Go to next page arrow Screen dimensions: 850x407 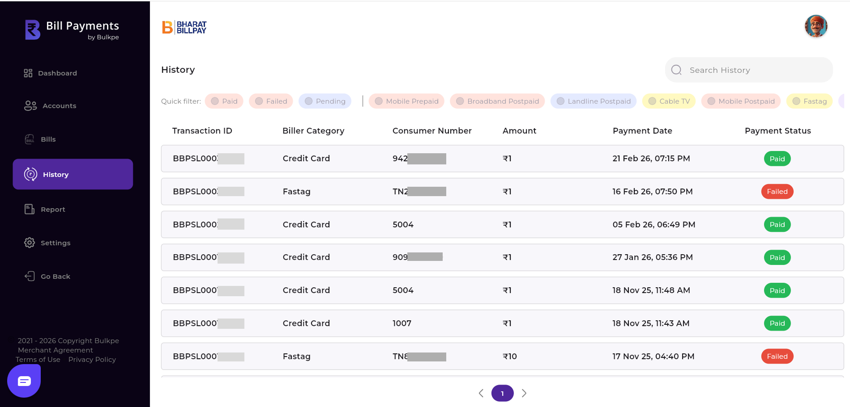point(524,393)
